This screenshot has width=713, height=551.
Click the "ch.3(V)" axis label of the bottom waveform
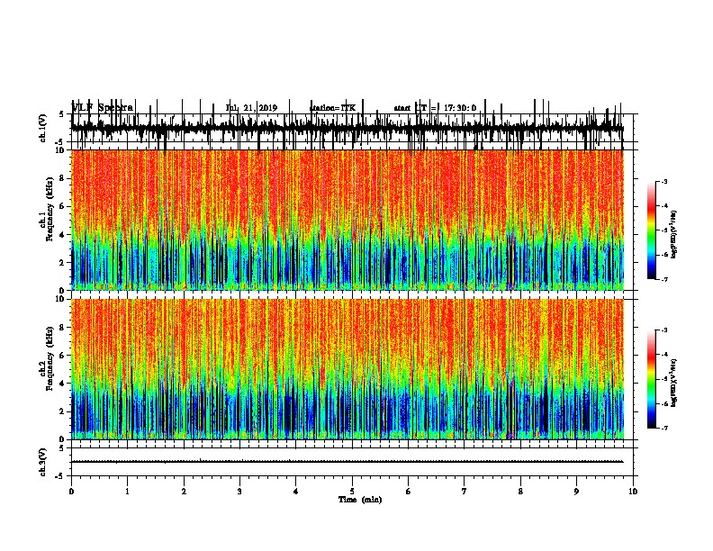43,462
